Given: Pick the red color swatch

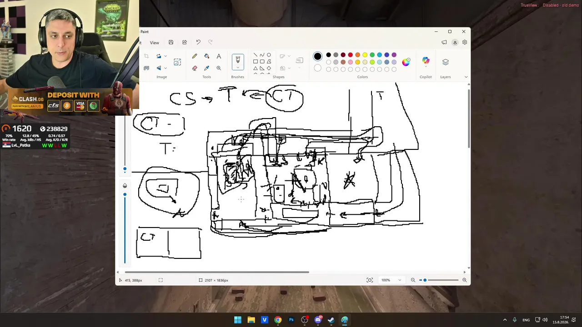Looking at the screenshot, I should pos(350,55).
